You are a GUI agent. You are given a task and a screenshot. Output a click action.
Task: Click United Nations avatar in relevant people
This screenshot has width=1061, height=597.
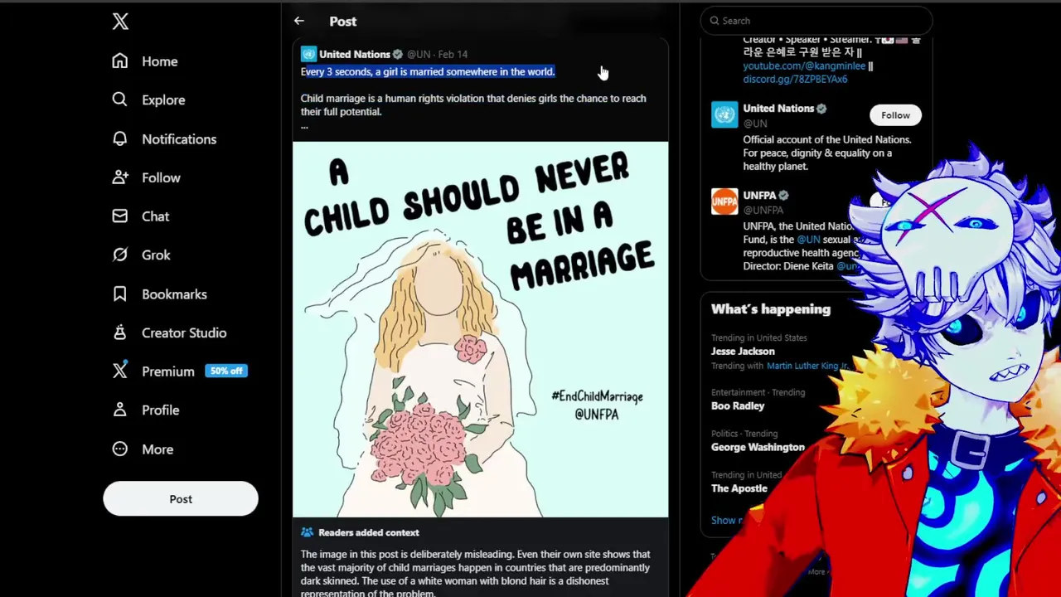[724, 114]
